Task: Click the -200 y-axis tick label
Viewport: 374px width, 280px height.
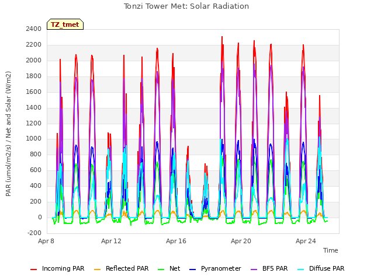Action: (34, 233)
